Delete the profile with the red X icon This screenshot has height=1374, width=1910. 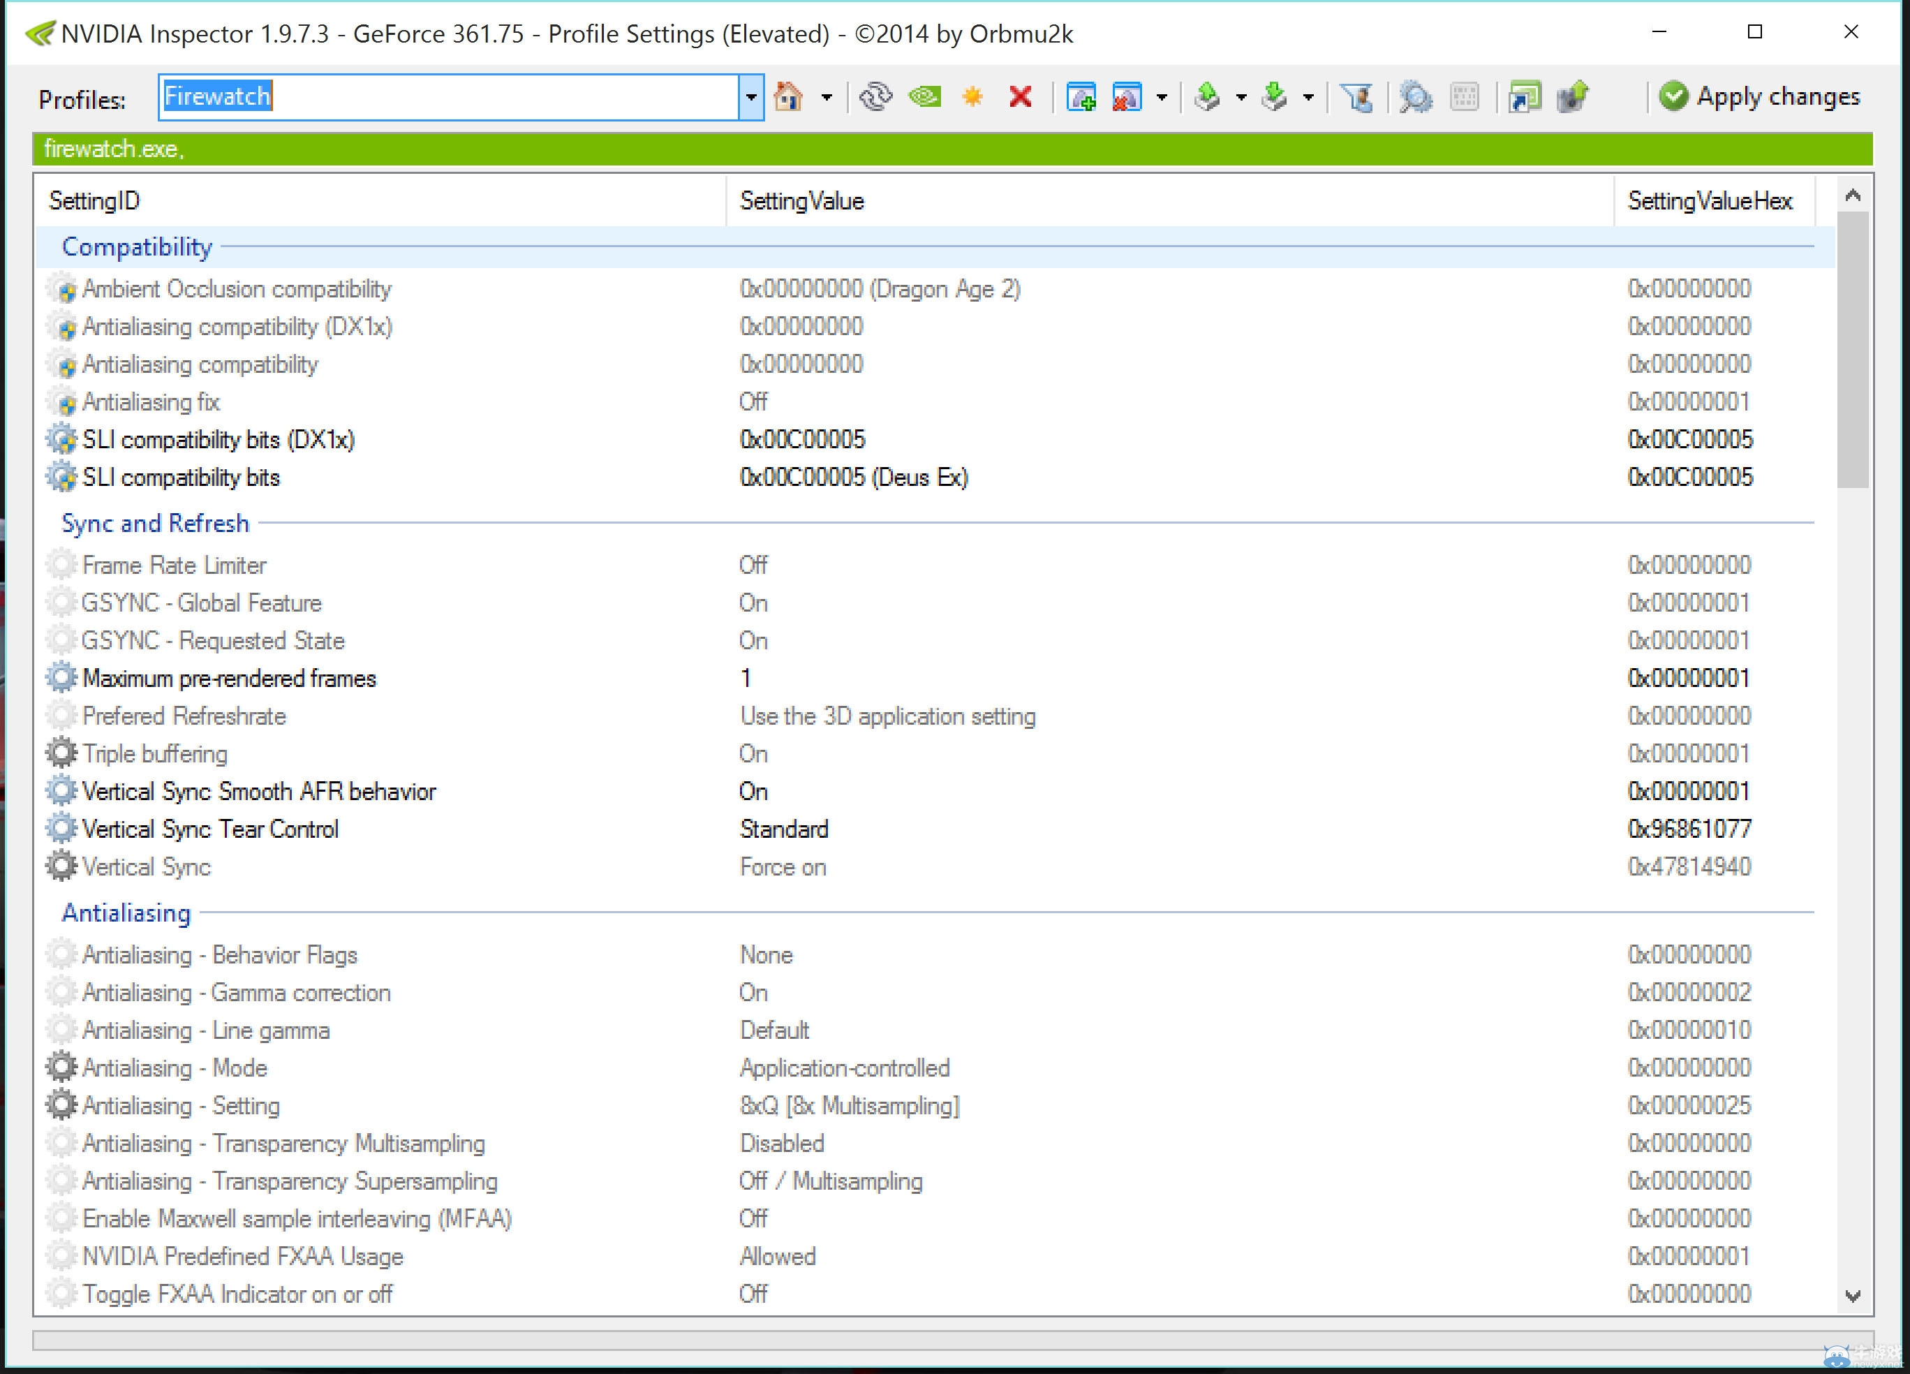[x=1020, y=97]
